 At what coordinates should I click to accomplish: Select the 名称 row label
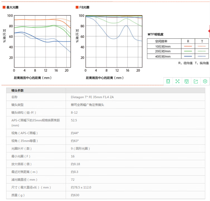[x=14, y=97]
